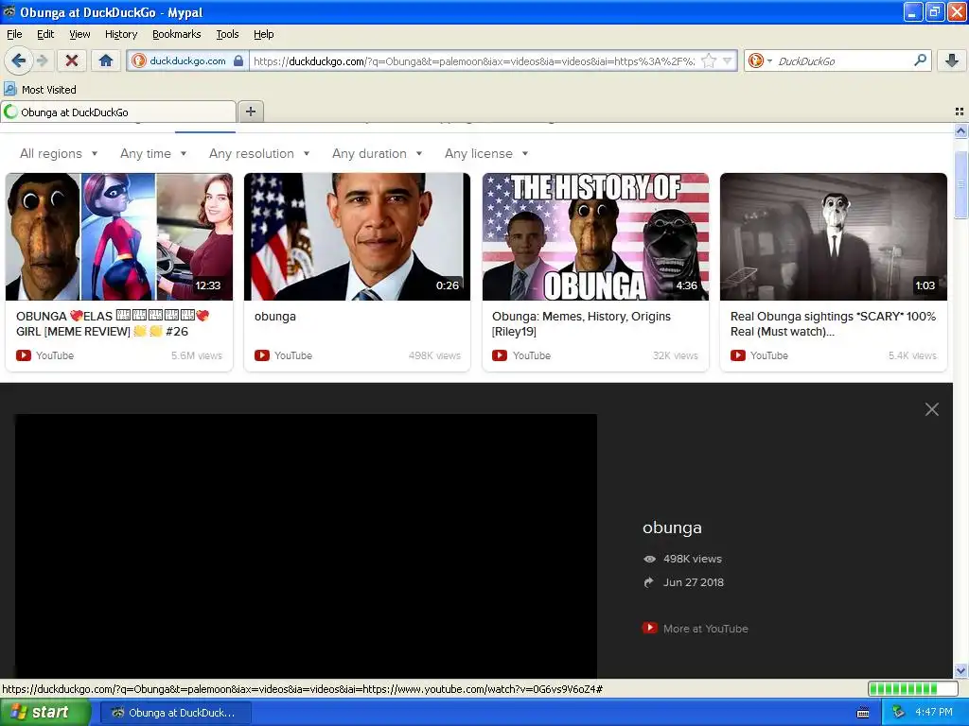This screenshot has width=969, height=726.
Task: Expand the Any resolution filter
Action: point(259,154)
